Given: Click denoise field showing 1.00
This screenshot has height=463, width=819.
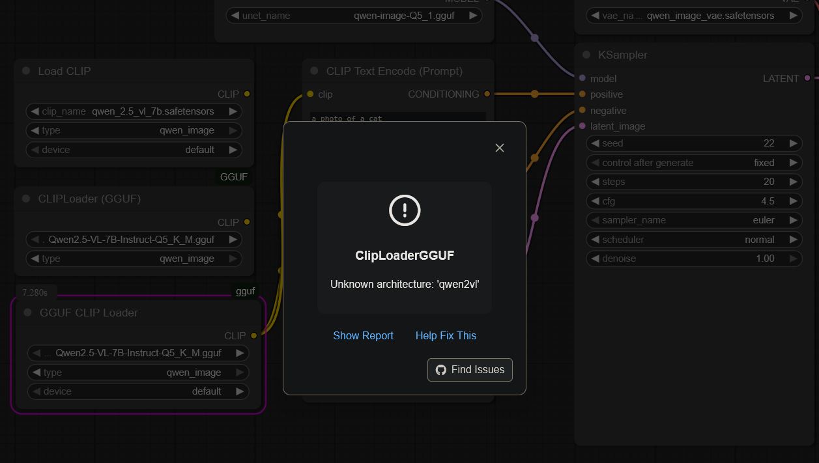Looking at the screenshot, I should (694, 259).
